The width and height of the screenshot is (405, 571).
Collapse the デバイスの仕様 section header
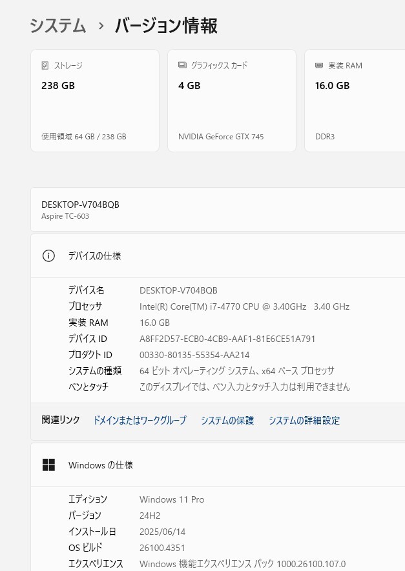(218, 256)
